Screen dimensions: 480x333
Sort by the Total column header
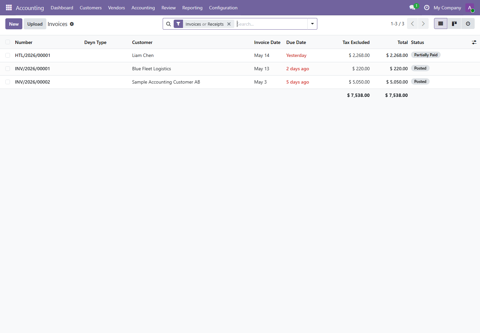coord(403,42)
